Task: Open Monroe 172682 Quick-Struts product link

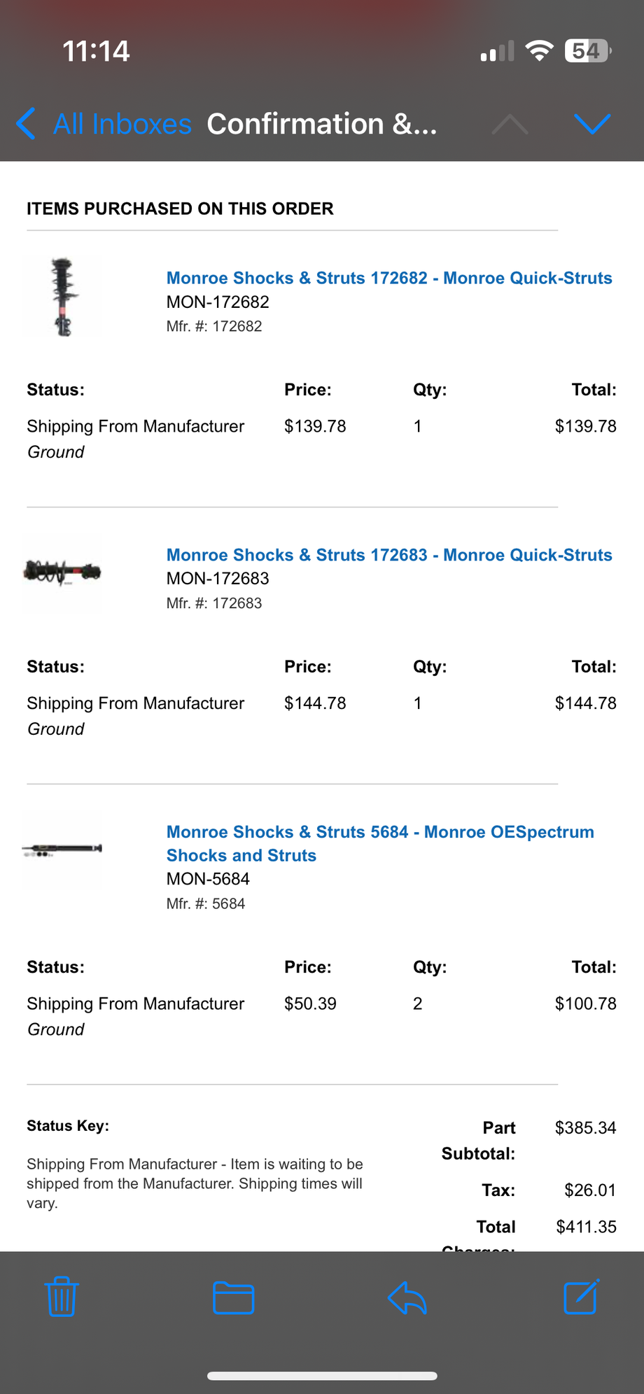Action: coord(388,278)
